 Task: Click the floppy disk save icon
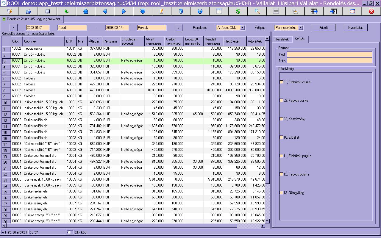click(x=47, y=11)
